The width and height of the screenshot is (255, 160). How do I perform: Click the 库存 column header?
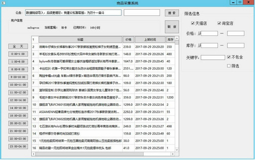(x=170, y=40)
